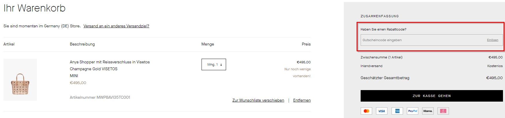This screenshot has width=505, height=118.
Task: Click the Visa payment icon
Action: pyautogui.click(x=381, y=111)
